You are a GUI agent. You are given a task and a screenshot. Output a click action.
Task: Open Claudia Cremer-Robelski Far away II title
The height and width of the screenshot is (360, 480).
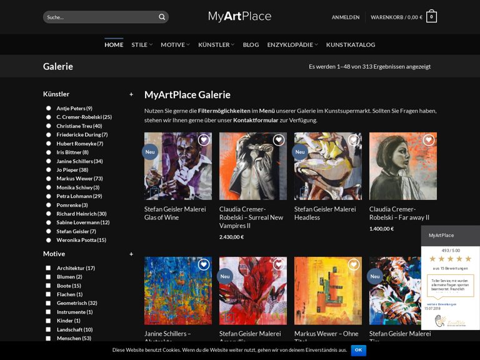pos(399,213)
